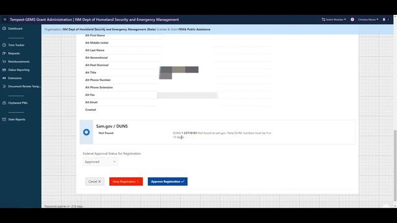
Task: Click the Sam.gov / DUNS heading
Action: pos(112,126)
